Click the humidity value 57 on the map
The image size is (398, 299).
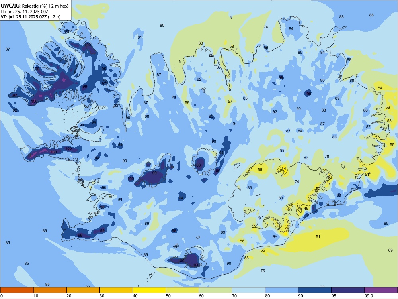tap(230, 101)
